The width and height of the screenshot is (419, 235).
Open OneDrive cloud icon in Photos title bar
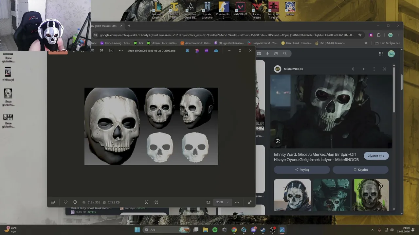click(216, 51)
